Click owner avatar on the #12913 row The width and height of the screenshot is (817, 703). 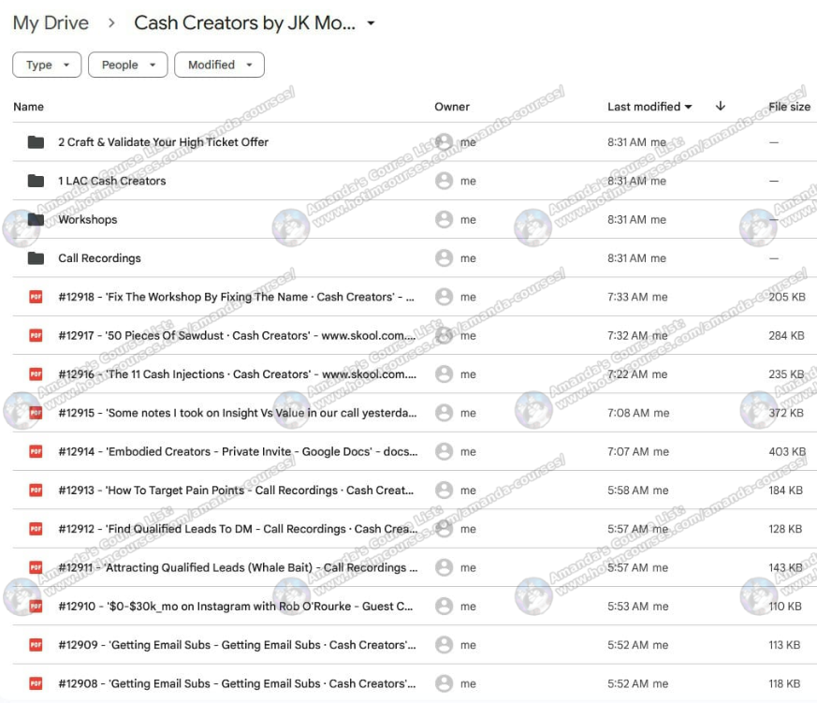pyautogui.click(x=445, y=490)
